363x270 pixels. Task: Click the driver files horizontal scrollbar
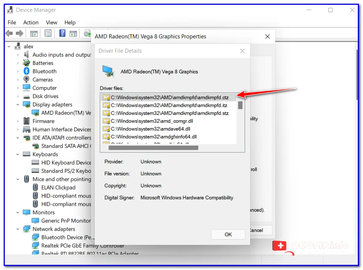tap(153, 148)
